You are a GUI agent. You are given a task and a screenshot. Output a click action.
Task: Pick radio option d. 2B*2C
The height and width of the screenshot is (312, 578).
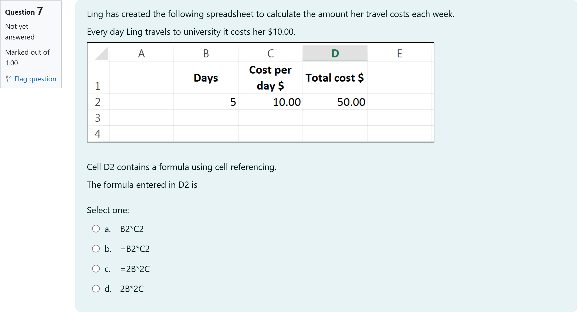96,289
